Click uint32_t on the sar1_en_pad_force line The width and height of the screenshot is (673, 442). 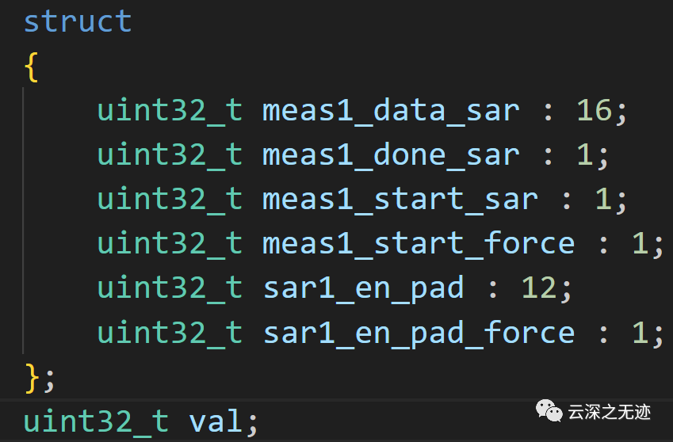pyautogui.click(x=170, y=333)
